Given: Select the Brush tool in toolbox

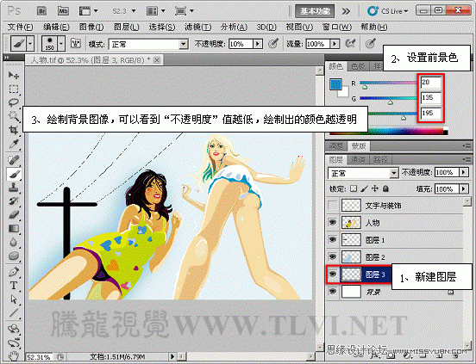Looking at the screenshot, I should coord(13,174).
